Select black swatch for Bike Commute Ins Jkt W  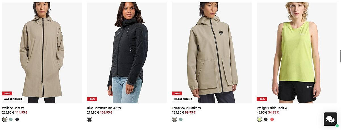[90, 120]
